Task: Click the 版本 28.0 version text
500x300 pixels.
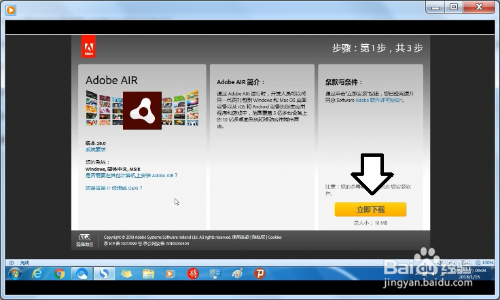Action: coord(95,143)
